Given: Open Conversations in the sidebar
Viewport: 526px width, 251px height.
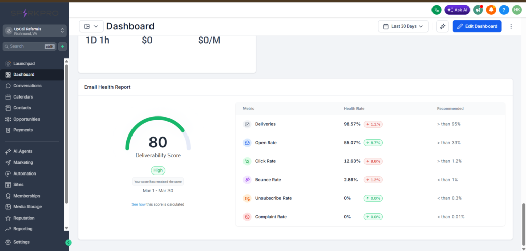Looking at the screenshot, I should pos(27,86).
